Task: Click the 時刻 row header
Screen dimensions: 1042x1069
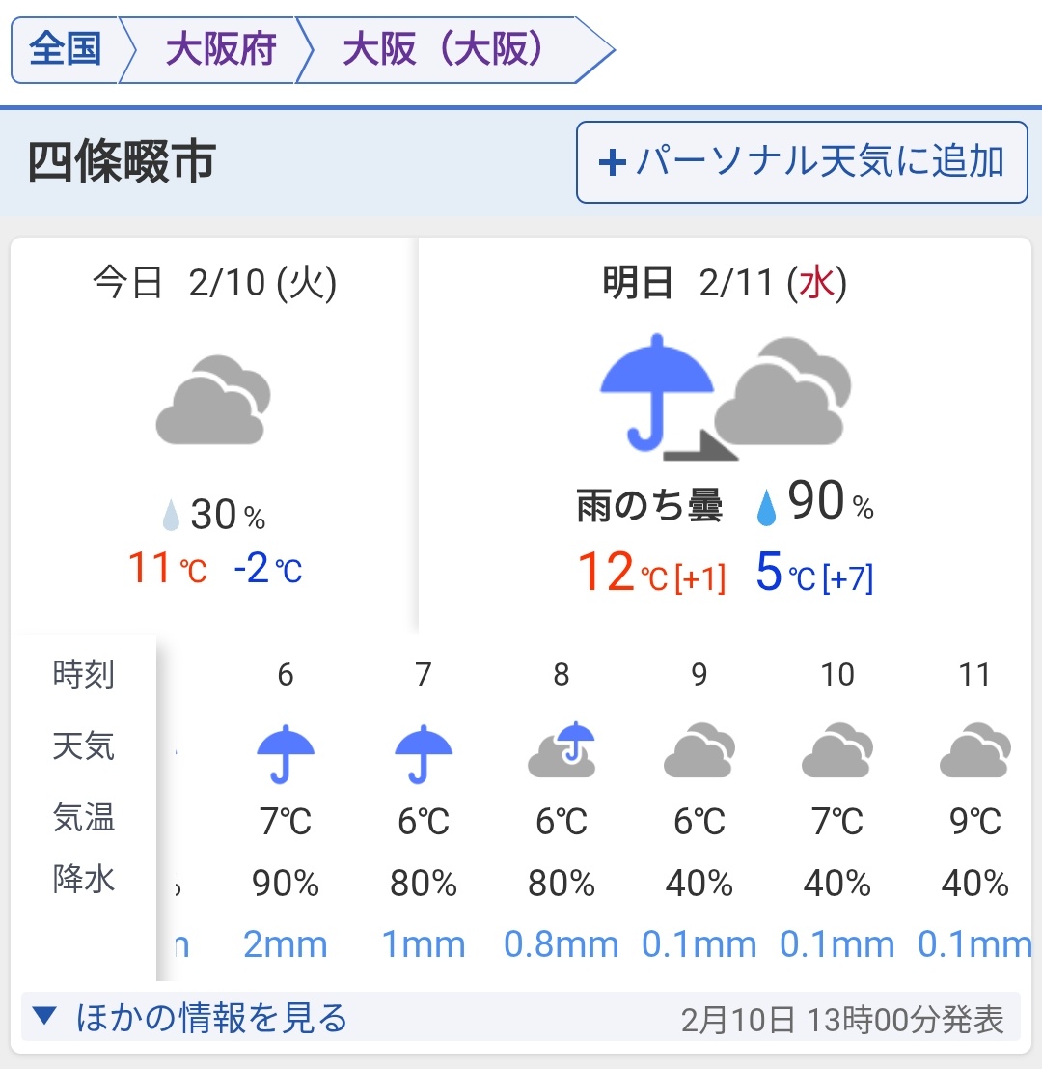Action: [84, 675]
